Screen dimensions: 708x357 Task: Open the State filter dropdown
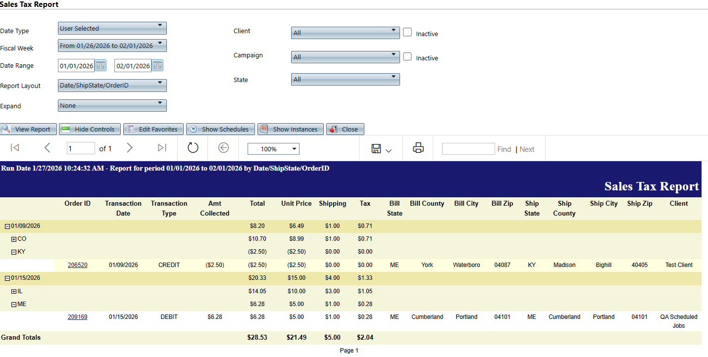coord(345,79)
